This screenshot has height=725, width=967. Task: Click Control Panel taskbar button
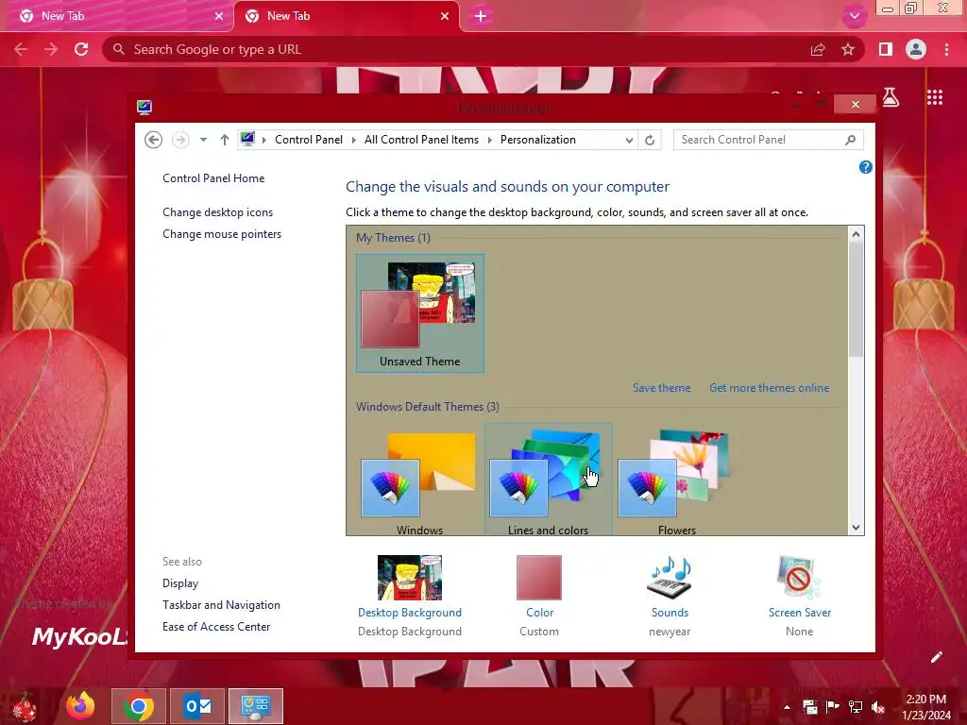click(255, 706)
